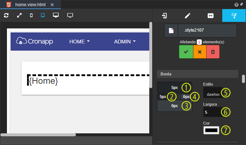The height and width of the screenshot is (145, 246).
Task: Cancel changes with orange X button
Action: point(200,52)
